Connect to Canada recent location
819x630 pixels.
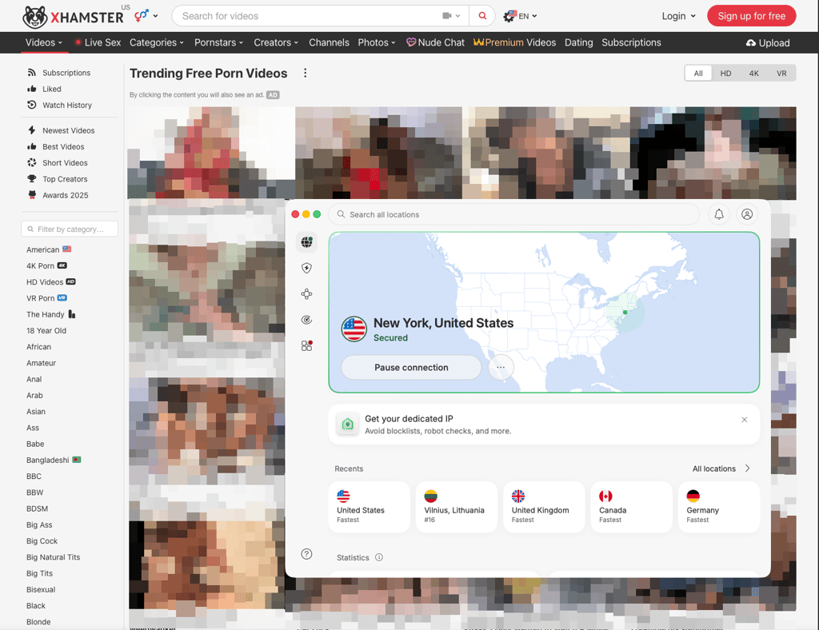(631, 507)
